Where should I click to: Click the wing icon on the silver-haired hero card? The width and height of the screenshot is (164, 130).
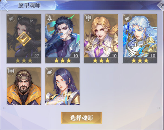tap(127, 19)
